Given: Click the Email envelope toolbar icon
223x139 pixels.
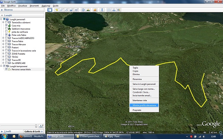Looking at the screenshot, I should point(109,10).
